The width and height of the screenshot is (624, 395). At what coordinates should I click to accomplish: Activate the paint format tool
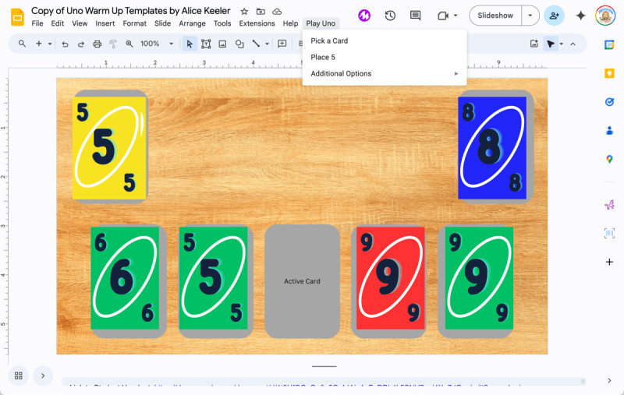coord(113,44)
